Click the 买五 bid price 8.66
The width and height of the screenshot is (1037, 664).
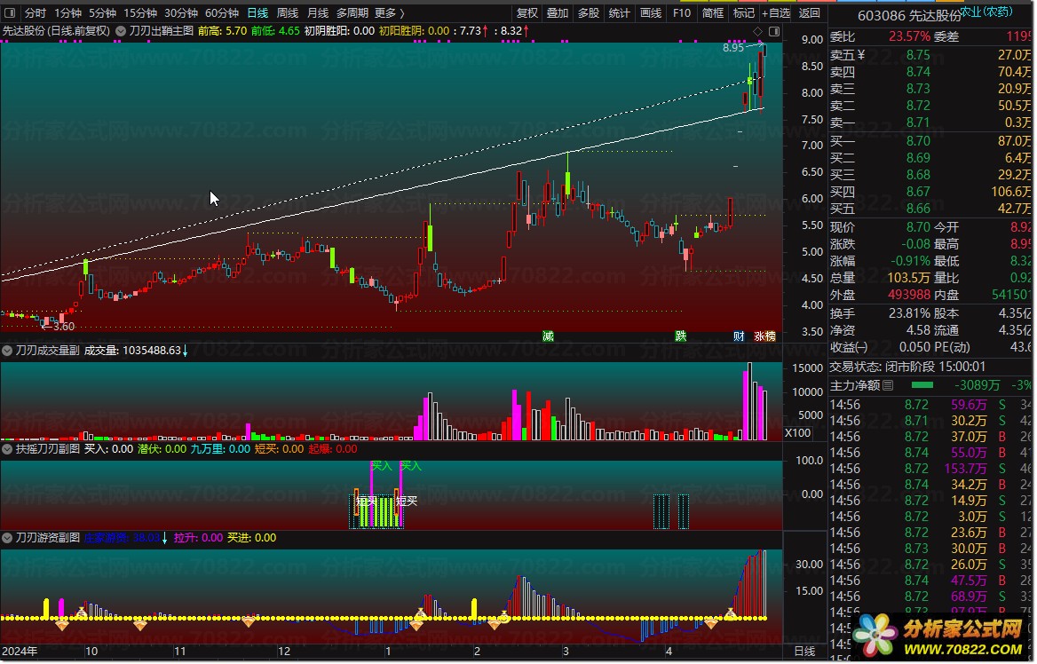pos(918,209)
